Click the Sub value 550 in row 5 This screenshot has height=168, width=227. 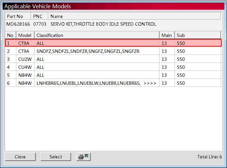pos(181,75)
